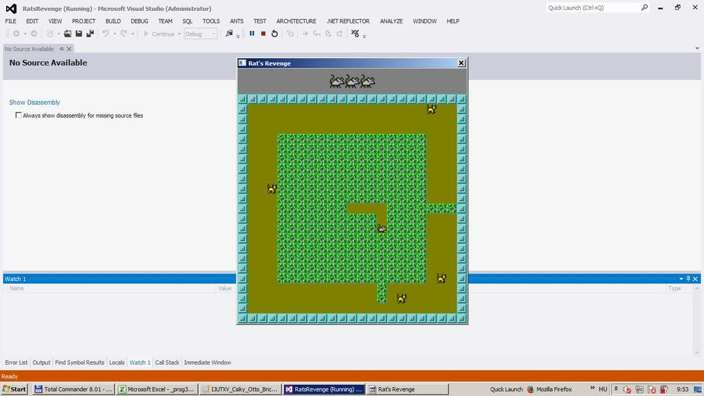Expand the Undo history dropdown arrow
This screenshot has height=396, width=704.
pos(115,34)
